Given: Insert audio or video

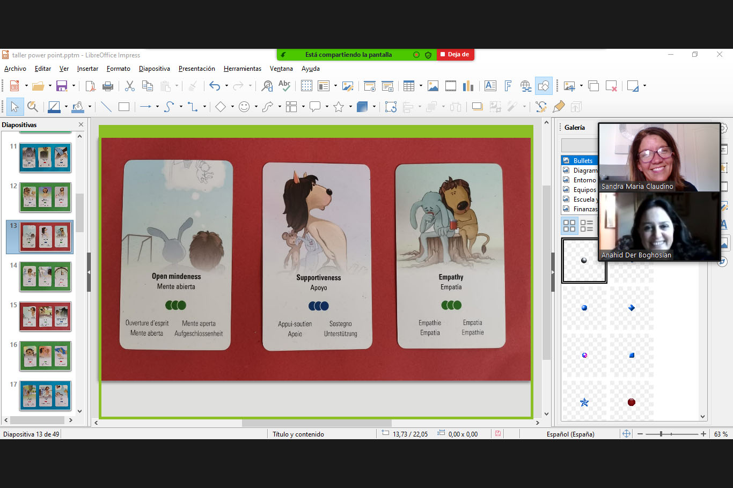Looking at the screenshot, I should pyautogui.click(x=451, y=86).
